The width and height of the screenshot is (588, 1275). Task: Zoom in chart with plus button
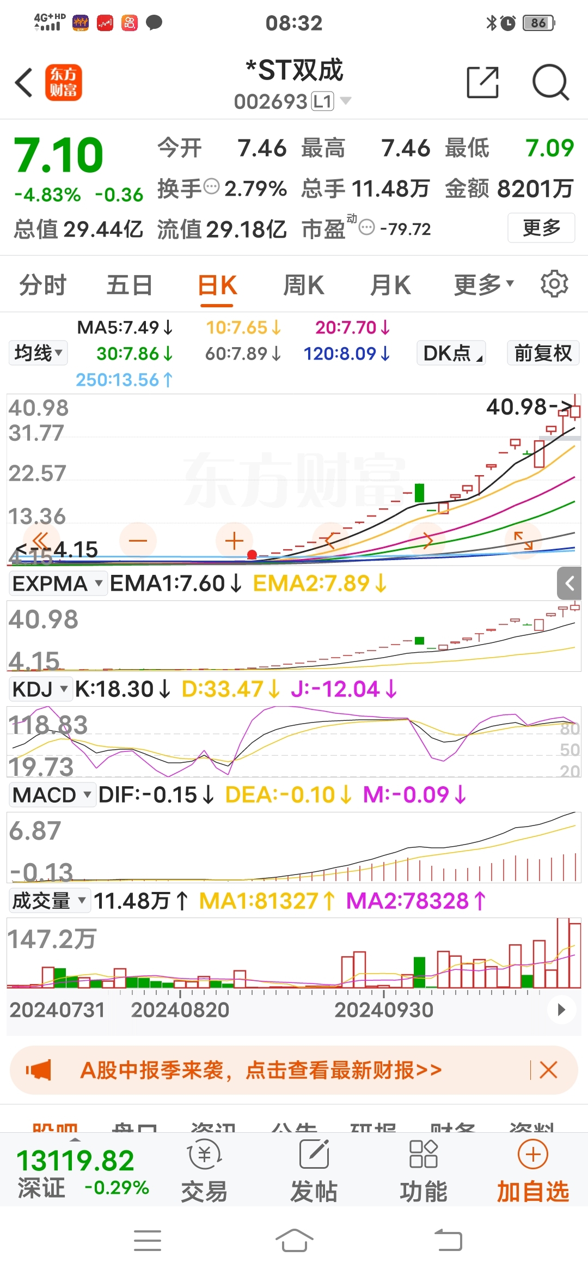click(234, 541)
